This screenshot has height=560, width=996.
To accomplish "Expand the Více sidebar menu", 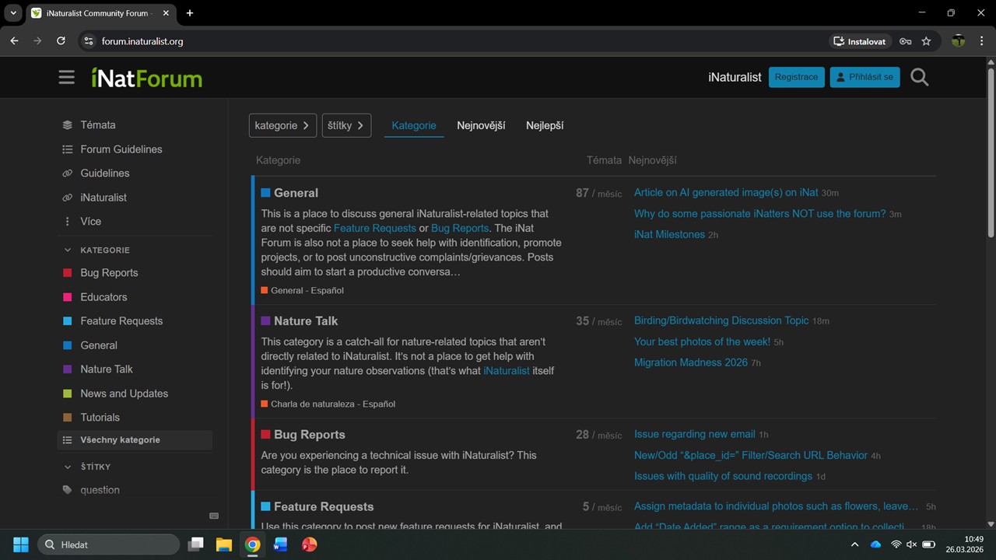I will coord(90,222).
